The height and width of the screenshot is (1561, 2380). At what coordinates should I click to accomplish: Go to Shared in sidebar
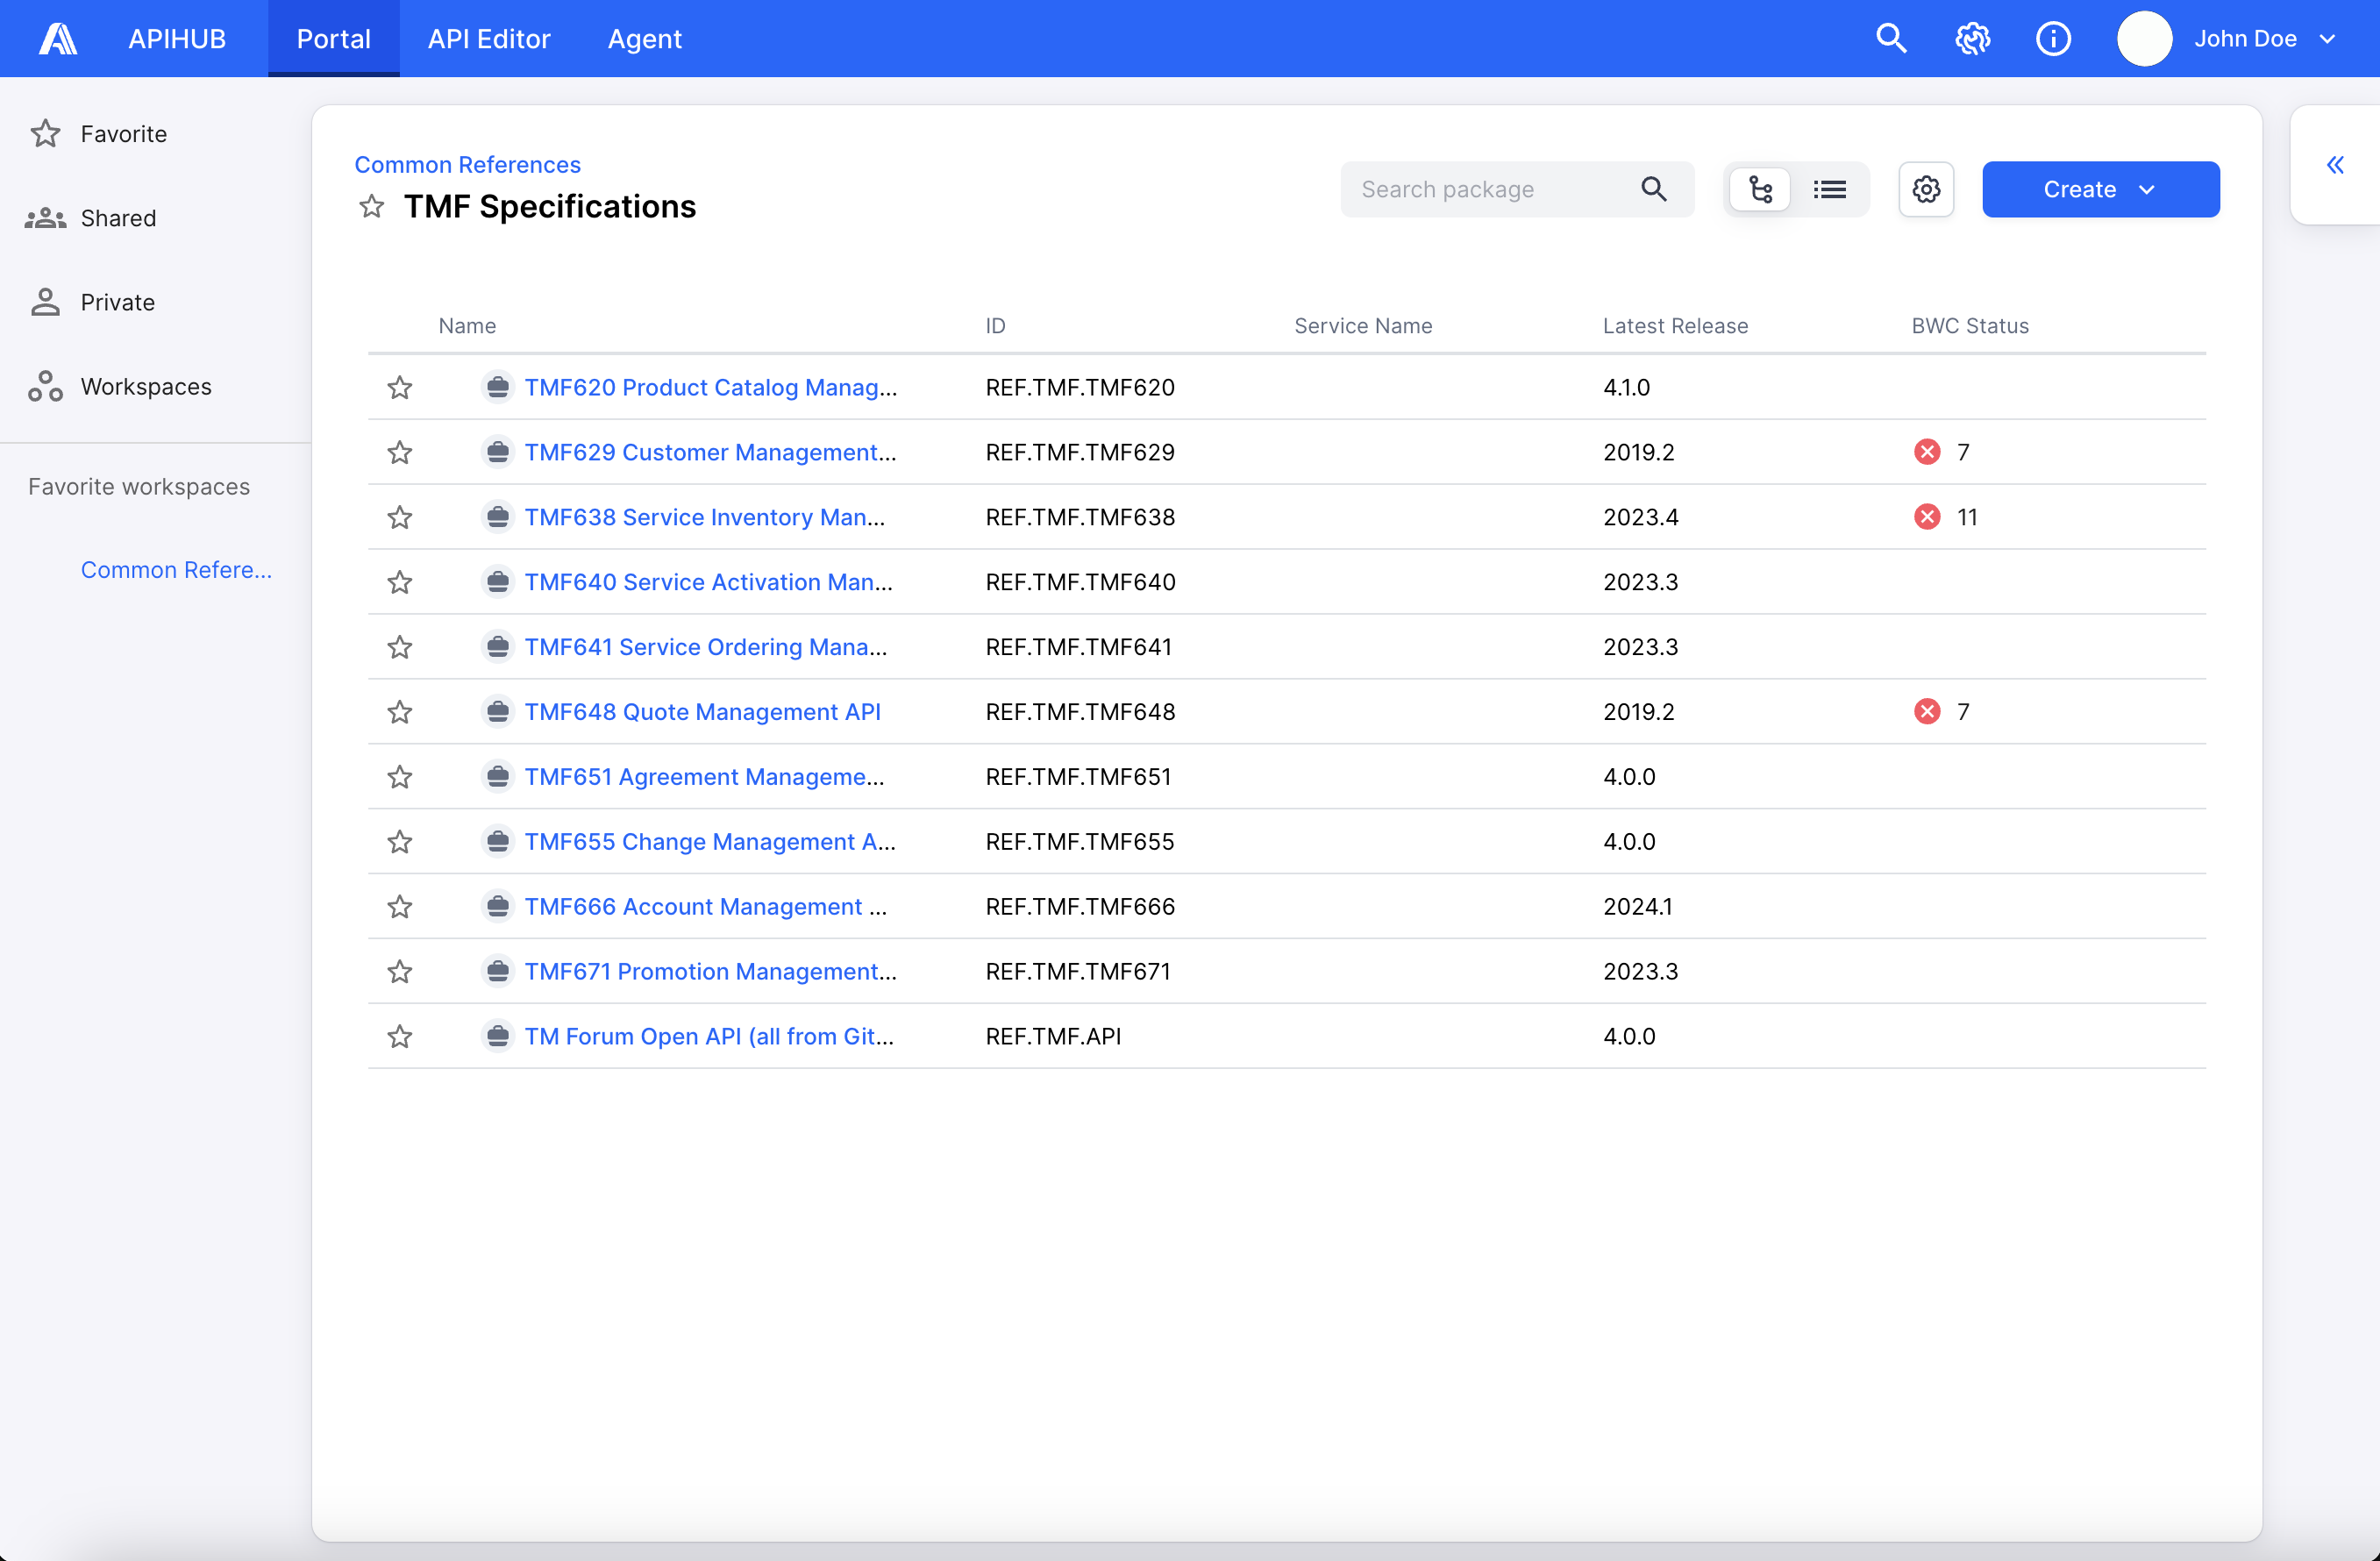(x=118, y=218)
